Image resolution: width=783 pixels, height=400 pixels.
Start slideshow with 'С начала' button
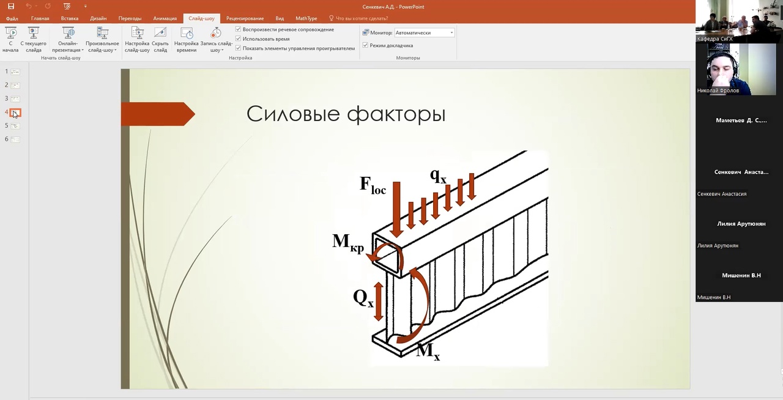click(10, 40)
